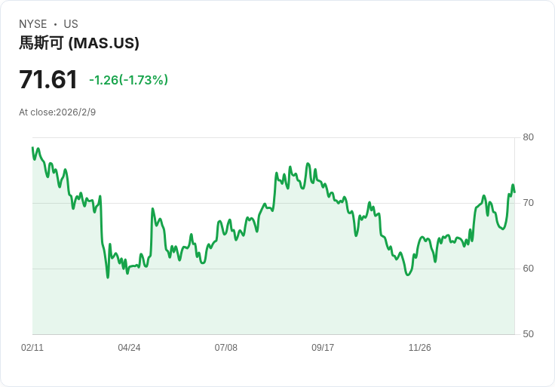Click the -1.26(-1.73%) price change
The width and height of the screenshot is (555, 387).
(x=128, y=80)
